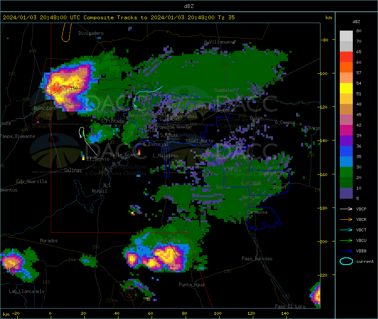Click the 'Lag.Llancanelo' map label
378x319 pixels.
click(x=26, y=291)
